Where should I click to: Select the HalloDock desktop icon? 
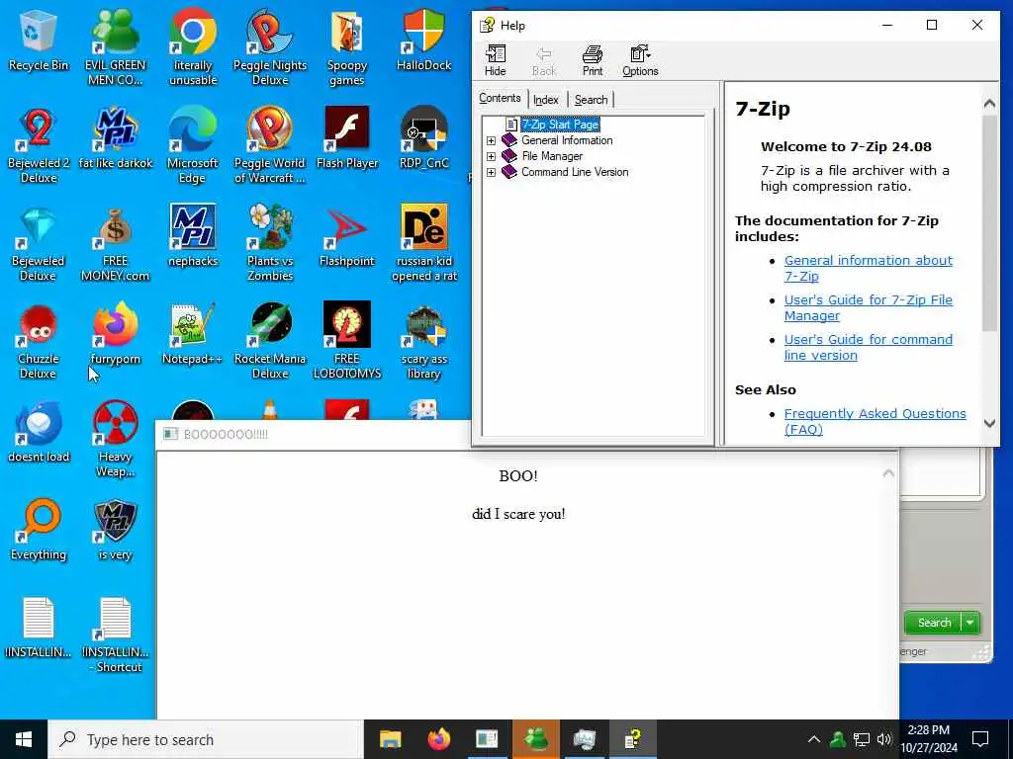tap(423, 40)
